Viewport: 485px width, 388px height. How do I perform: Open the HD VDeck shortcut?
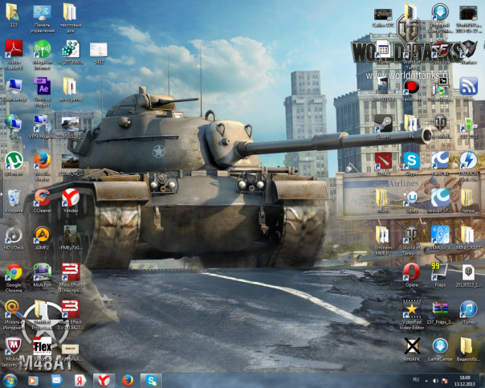click(14, 235)
